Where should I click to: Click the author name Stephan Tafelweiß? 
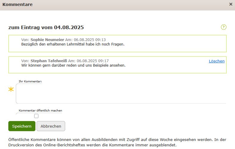[x=49, y=61]
